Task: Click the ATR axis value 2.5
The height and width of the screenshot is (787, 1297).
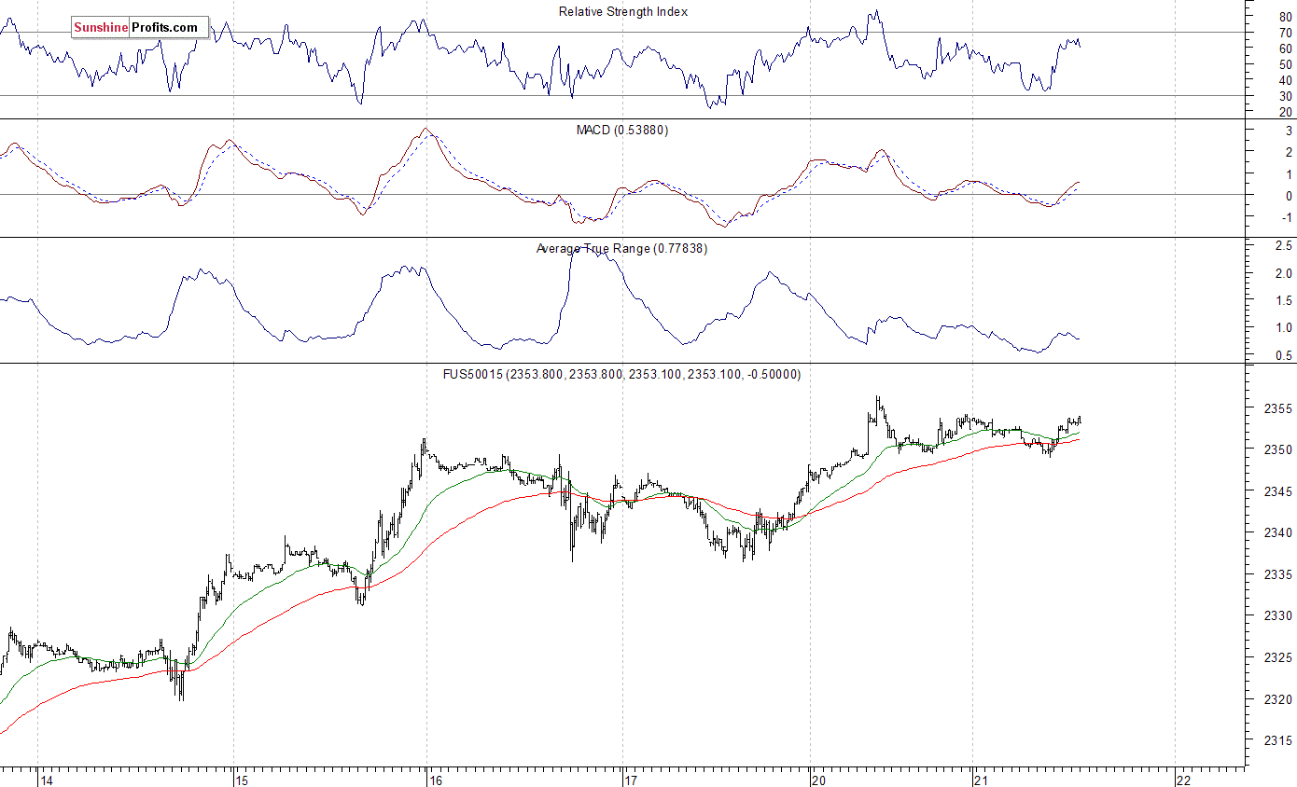Action: [1284, 246]
